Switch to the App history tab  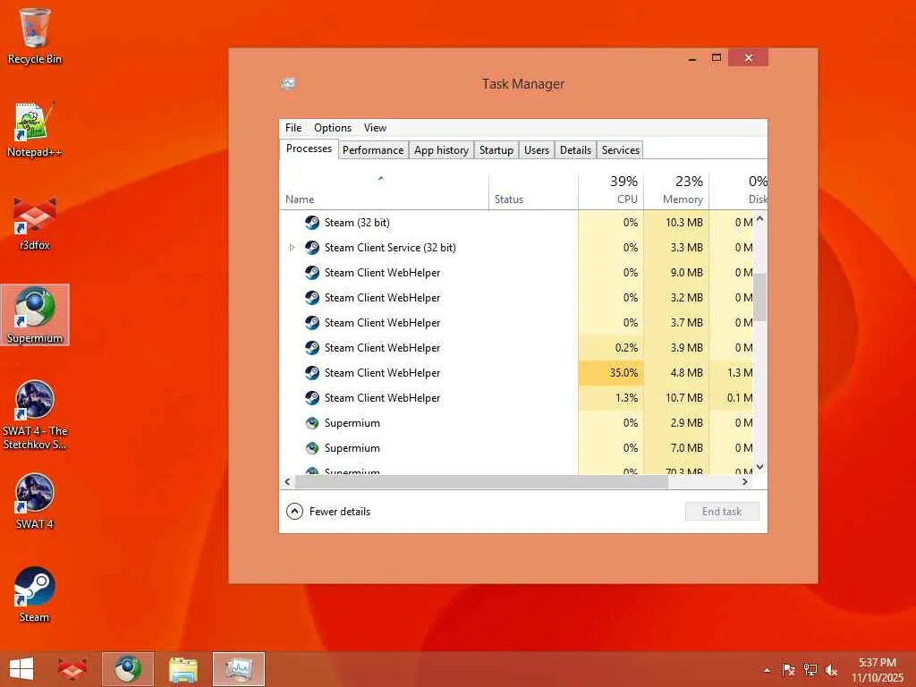(441, 150)
